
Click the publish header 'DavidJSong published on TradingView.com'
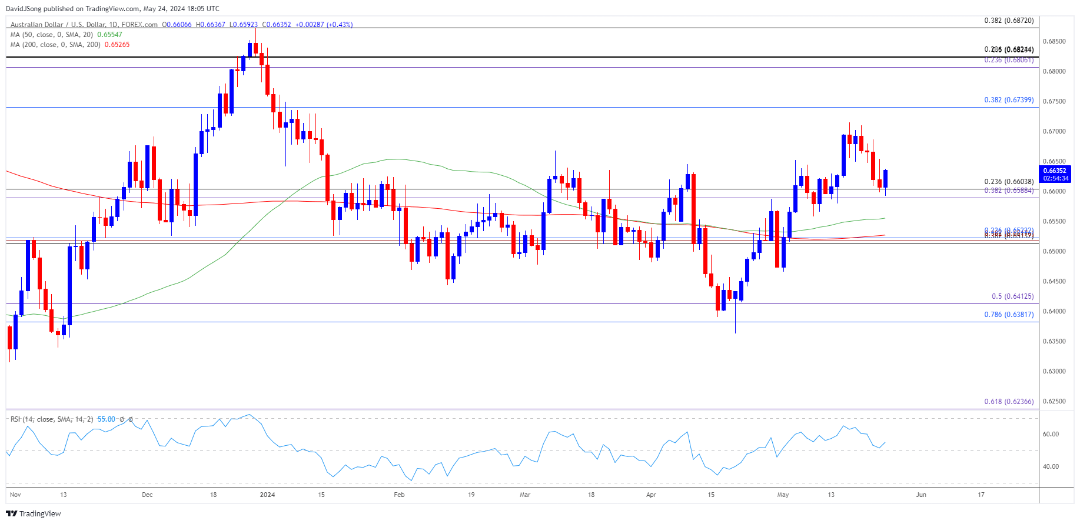(72, 9)
